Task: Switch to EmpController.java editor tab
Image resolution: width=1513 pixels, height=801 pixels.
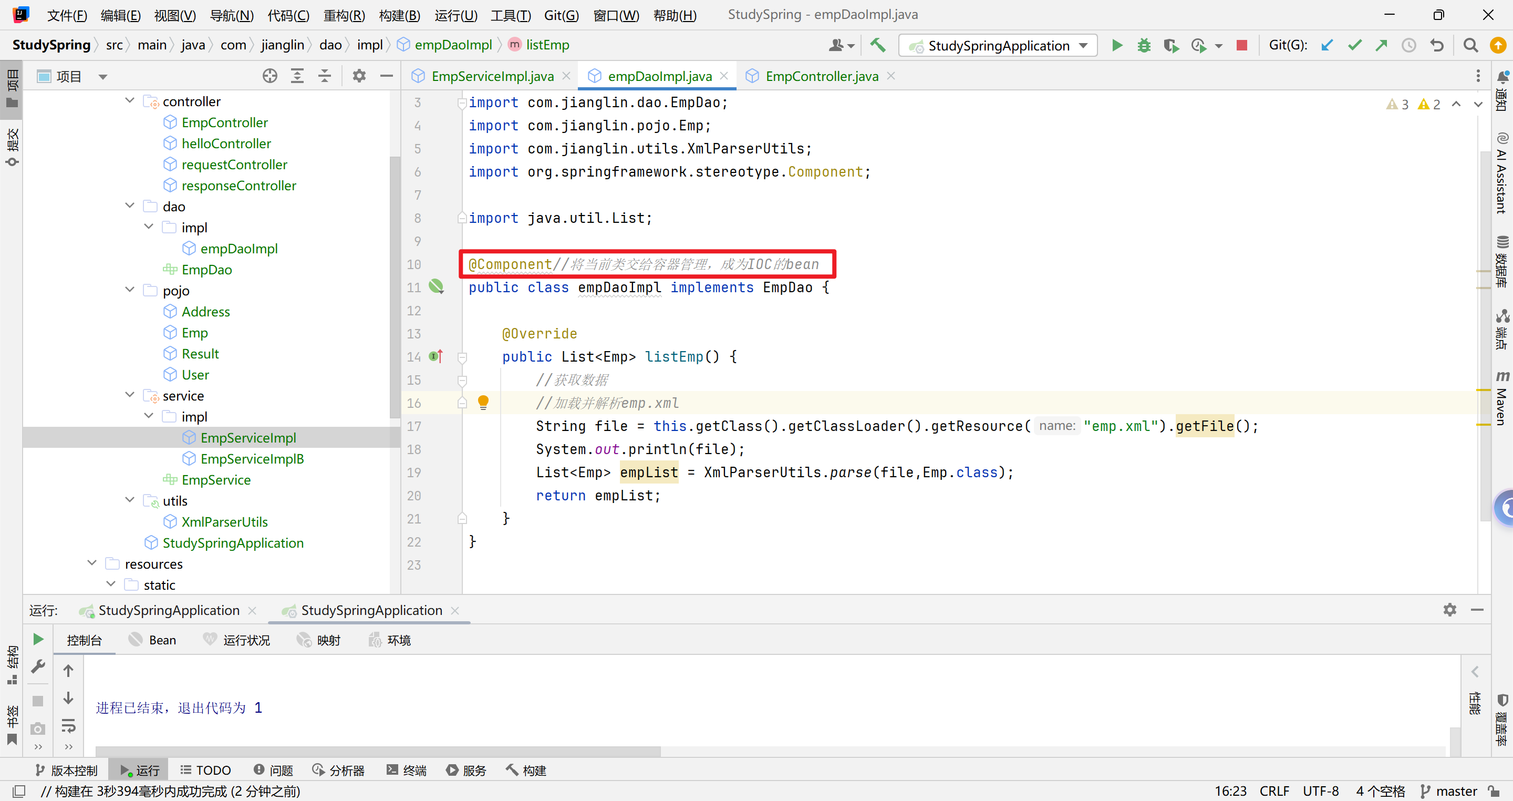Action: tap(821, 76)
